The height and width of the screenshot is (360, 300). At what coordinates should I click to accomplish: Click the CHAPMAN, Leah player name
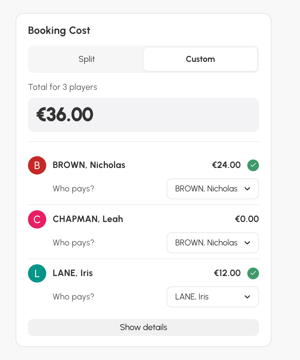pyautogui.click(x=88, y=219)
